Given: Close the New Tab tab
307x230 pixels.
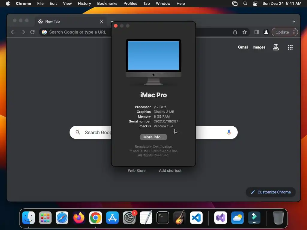Looking at the screenshot, I should tap(102, 22).
